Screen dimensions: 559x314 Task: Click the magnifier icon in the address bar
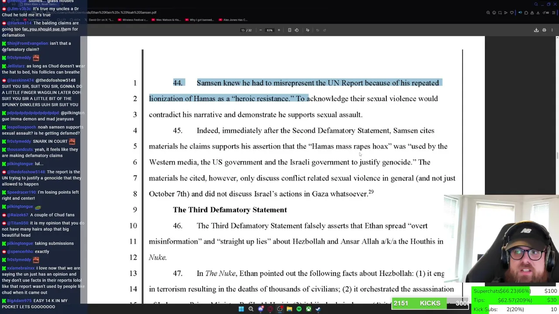point(488,13)
